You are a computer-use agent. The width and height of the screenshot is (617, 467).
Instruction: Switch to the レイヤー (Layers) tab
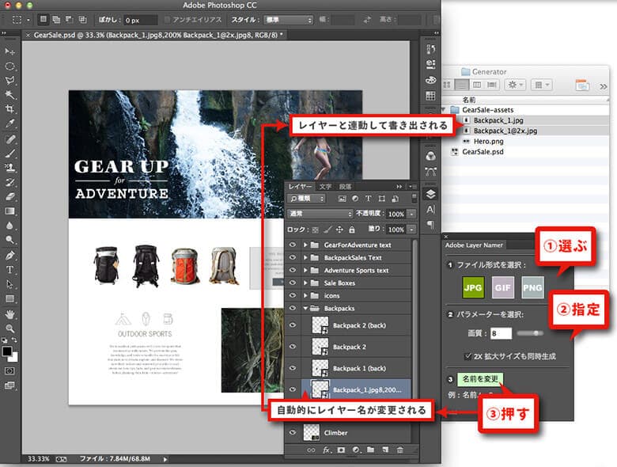300,186
